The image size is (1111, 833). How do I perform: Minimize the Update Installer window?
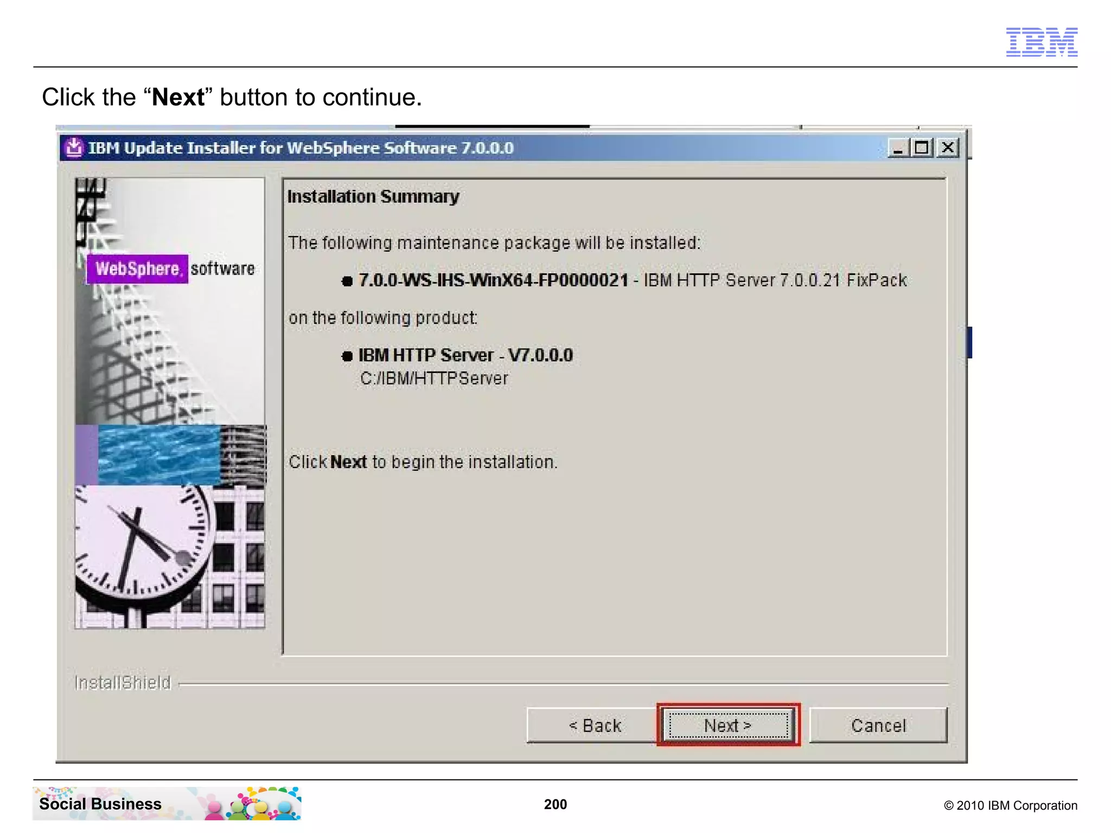click(898, 148)
